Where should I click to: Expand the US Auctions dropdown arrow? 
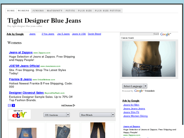click(x=68, y=115)
